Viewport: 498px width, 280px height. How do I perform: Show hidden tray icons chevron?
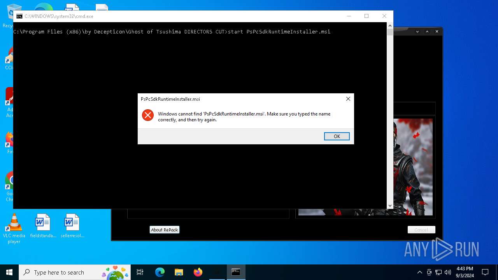coord(419,272)
